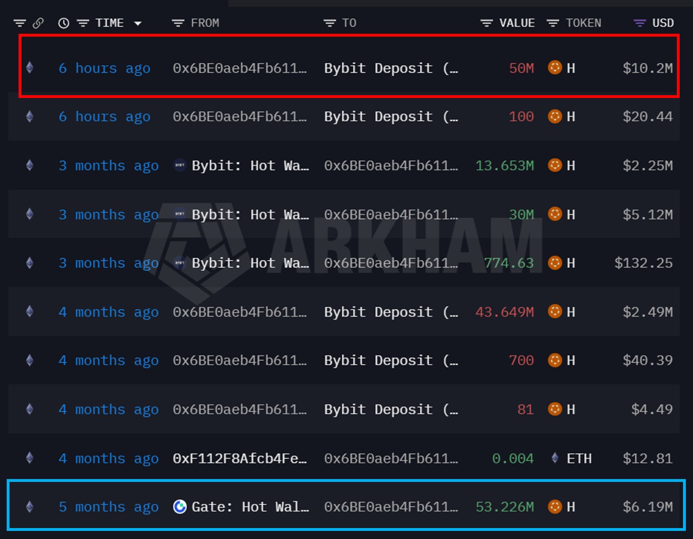
Task: Select the TO column header label
Action: point(349,23)
